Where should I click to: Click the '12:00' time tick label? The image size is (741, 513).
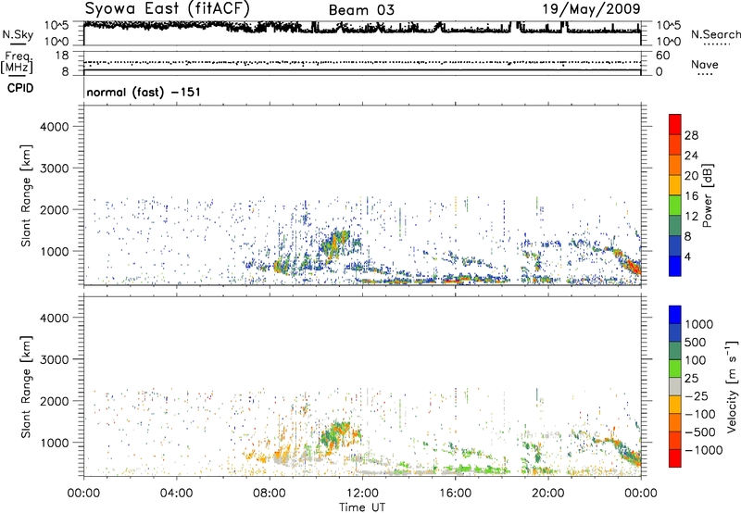point(362,494)
